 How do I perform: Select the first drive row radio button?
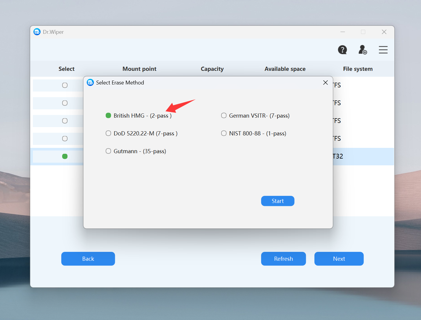click(65, 85)
